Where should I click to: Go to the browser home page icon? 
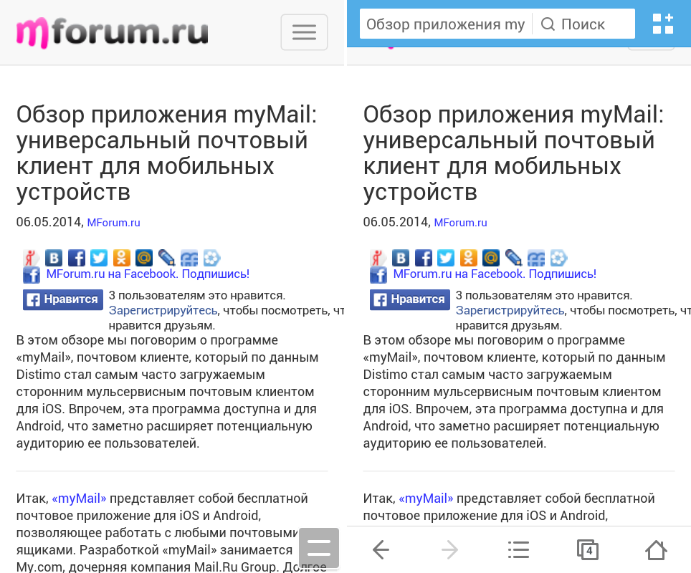point(656,549)
